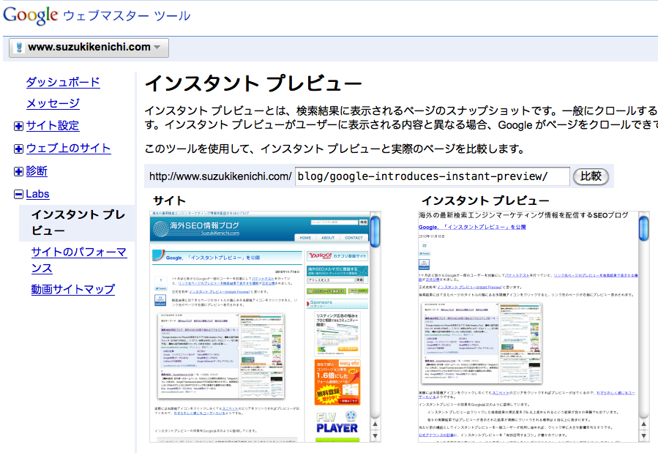This screenshot has height=453, width=658.
Task: Expand the 診断 section
Action: pos(18,171)
